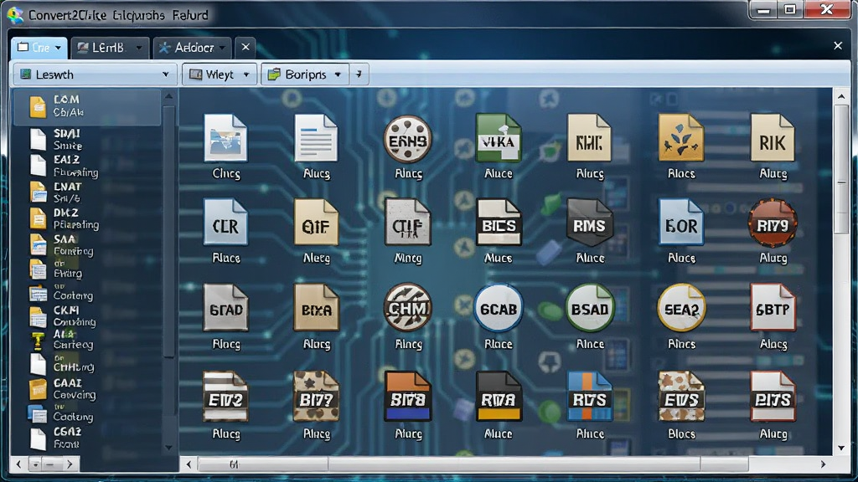Click the pin icon beside Boripns
The width and height of the screenshot is (858, 482).
[x=359, y=74]
